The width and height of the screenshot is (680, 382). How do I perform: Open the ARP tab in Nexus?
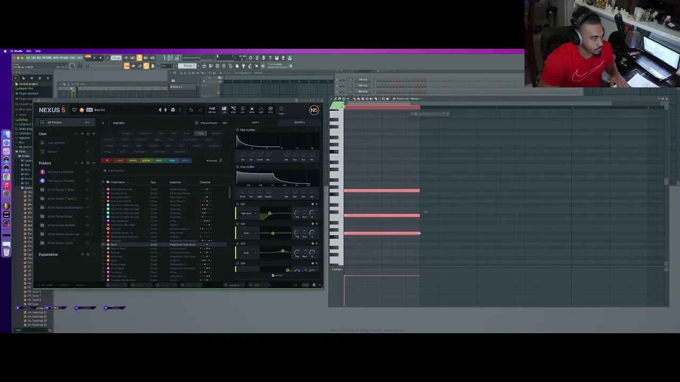click(x=261, y=110)
